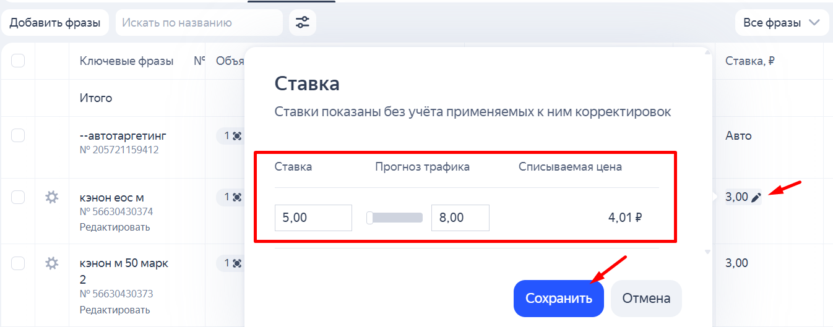The height and width of the screenshot is (327, 833).
Task: Click the Искать по названию search field
Action: [199, 23]
